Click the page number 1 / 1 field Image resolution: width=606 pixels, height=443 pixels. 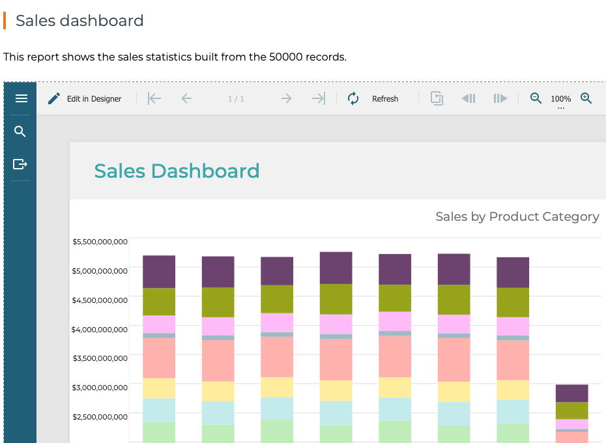pos(236,99)
